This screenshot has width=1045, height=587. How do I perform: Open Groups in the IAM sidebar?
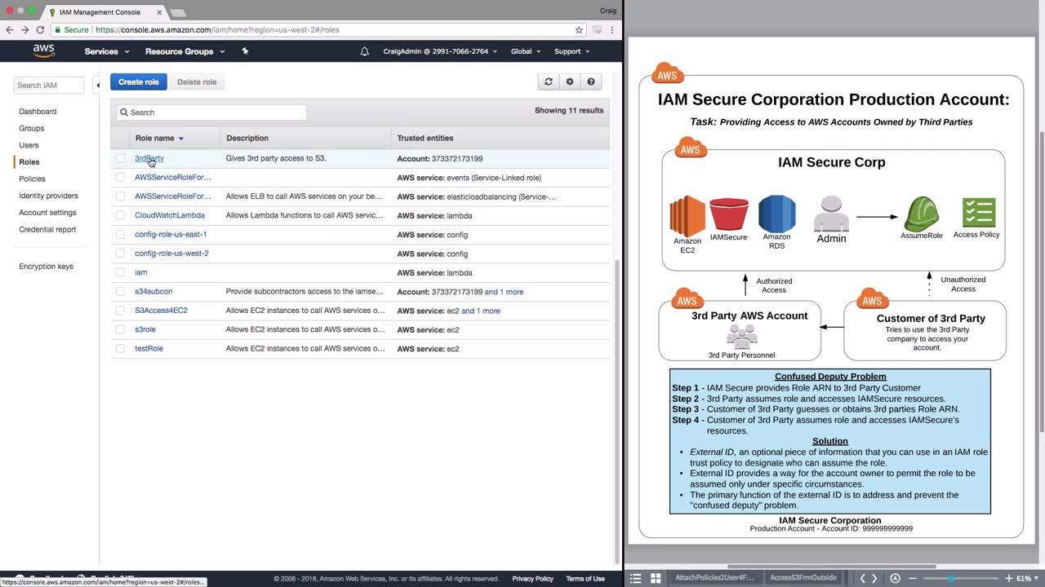coord(32,128)
